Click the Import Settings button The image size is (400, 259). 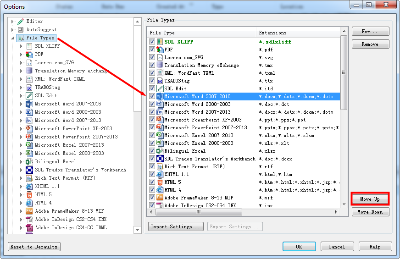[176, 226]
